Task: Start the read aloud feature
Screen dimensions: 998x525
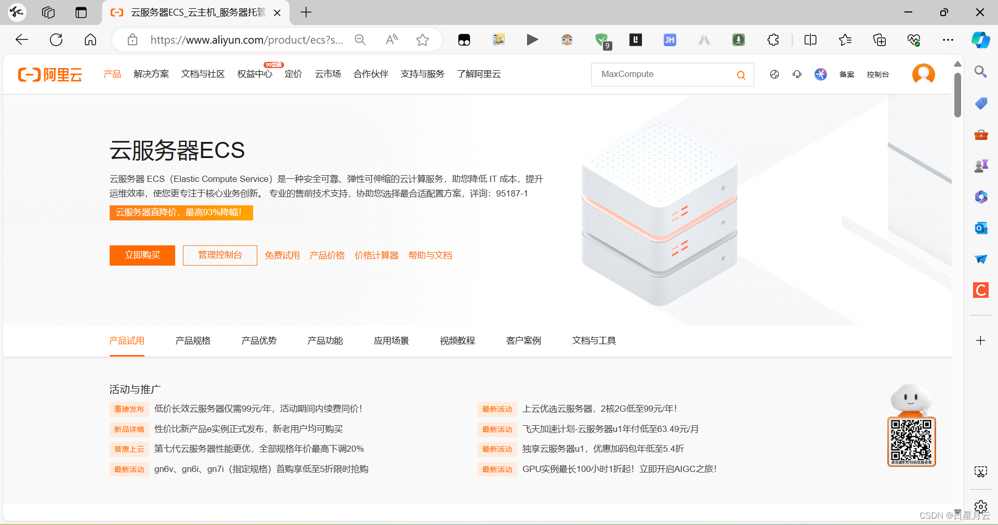Action: click(391, 40)
